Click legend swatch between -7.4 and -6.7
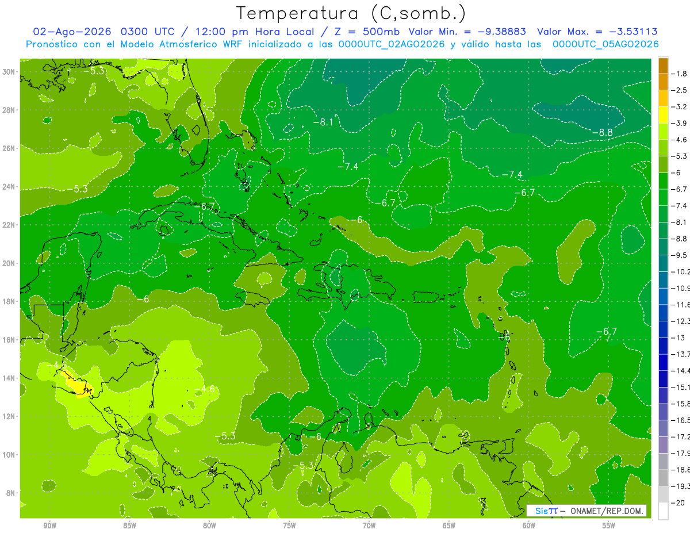Screen dimensions: 690x533 coord(663,197)
